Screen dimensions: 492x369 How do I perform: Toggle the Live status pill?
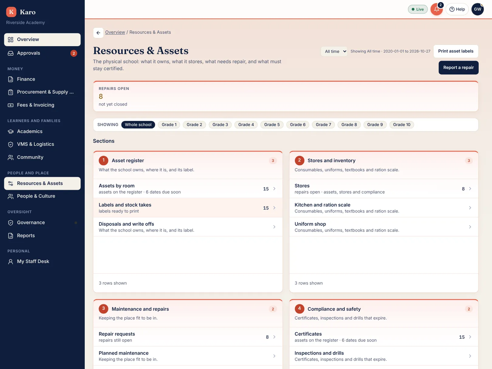coord(418,9)
